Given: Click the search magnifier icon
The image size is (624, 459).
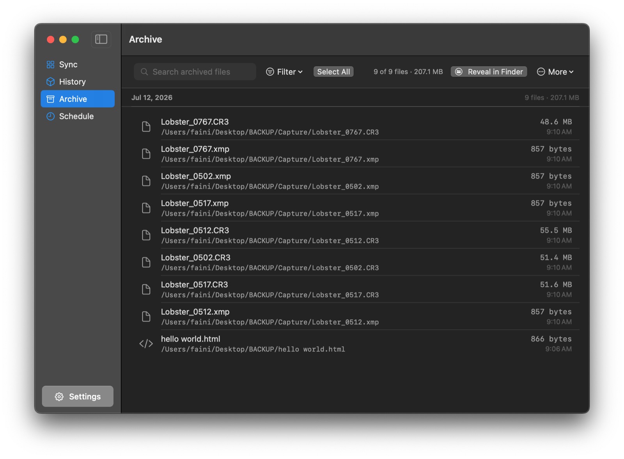Looking at the screenshot, I should coord(144,72).
